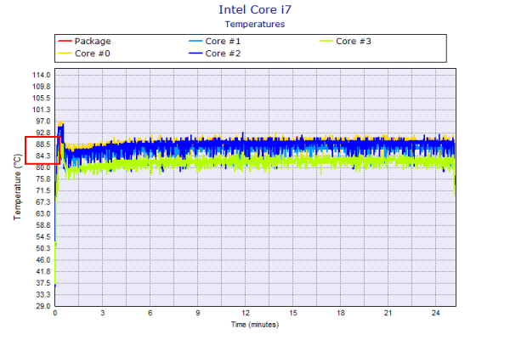Click the 105.5 y-axis value

[42, 99]
